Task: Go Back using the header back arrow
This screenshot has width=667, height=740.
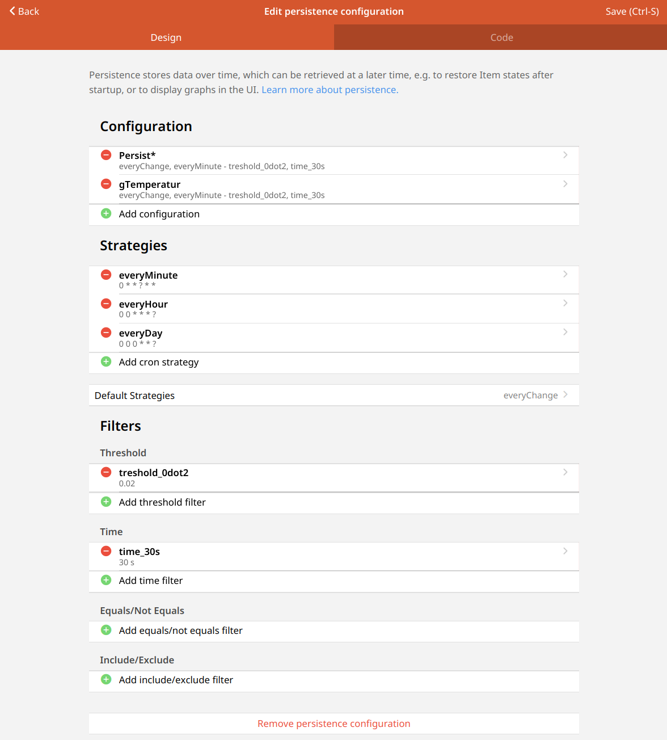Action: click(24, 11)
